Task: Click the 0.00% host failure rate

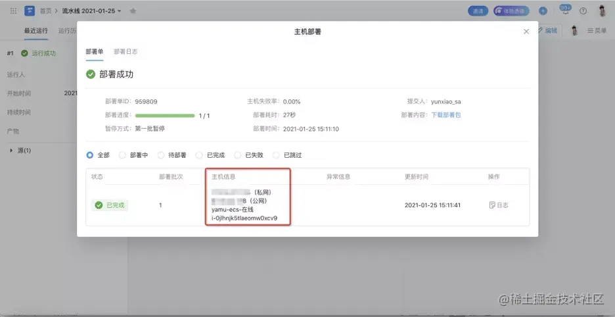Action: click(x=292, y=101)
